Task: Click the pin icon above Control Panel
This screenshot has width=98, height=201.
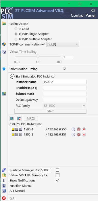Action: click(x=93, y=11)
